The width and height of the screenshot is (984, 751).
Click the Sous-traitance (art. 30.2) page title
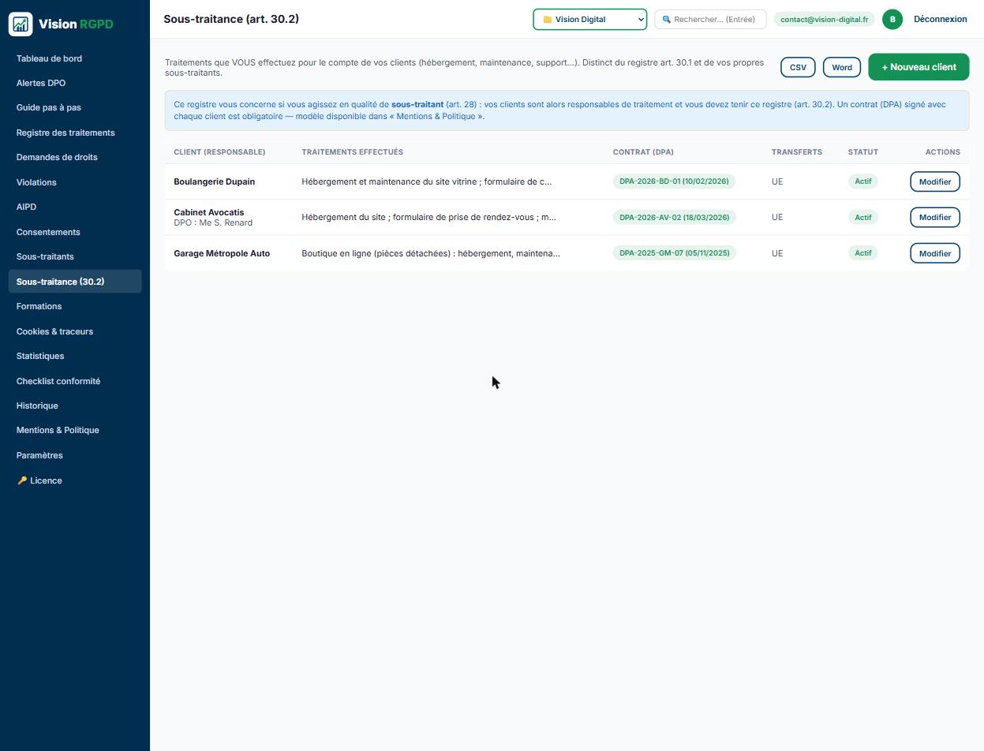pyautogui.click(x=231, y=19)
